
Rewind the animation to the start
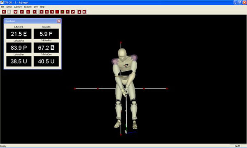[42, 12]
